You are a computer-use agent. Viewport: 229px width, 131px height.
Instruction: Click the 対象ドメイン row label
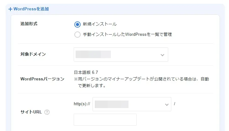pos(33,54)
